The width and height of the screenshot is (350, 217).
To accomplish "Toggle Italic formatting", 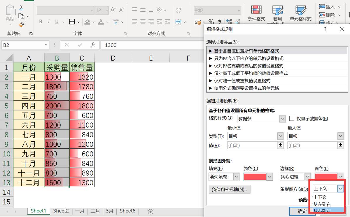I will tap(48, 22).
